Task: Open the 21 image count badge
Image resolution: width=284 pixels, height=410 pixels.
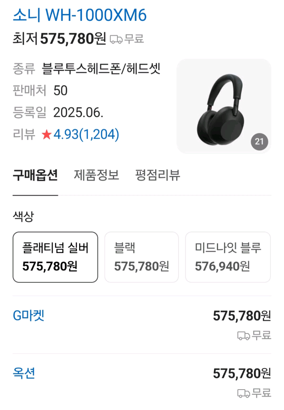Action: point(259,142)
